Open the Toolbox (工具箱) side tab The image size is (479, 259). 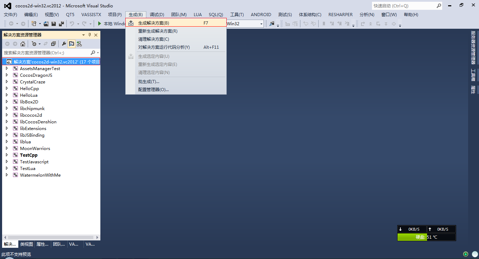click(473, 75)
